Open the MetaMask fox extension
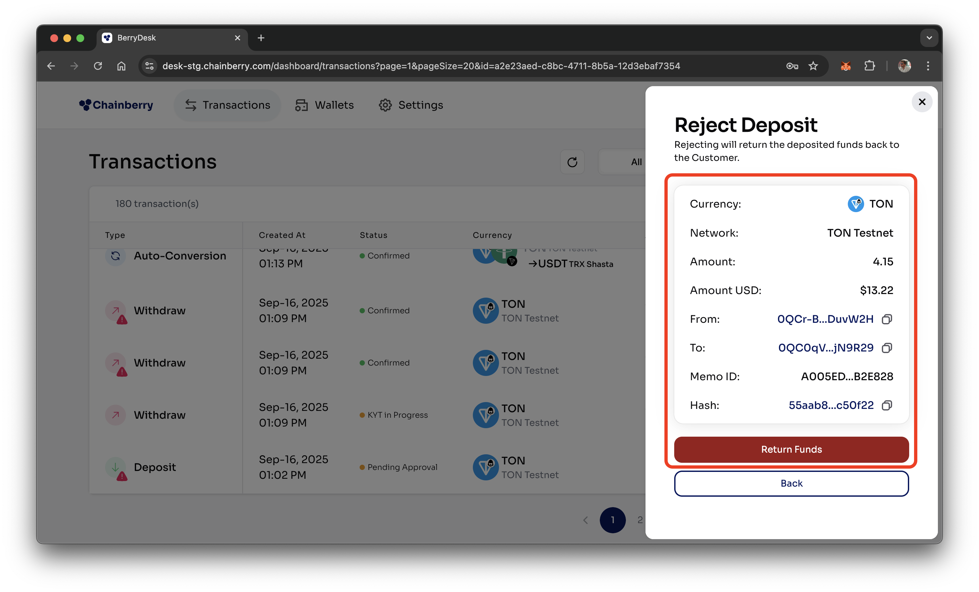Image resolution: width=979 pixels, height=592 pixels. coord(846,66)
